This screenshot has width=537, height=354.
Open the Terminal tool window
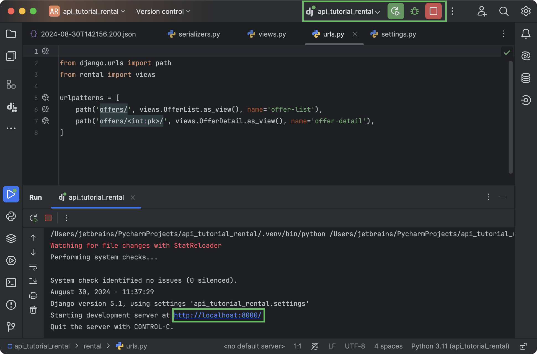point(11,283)
